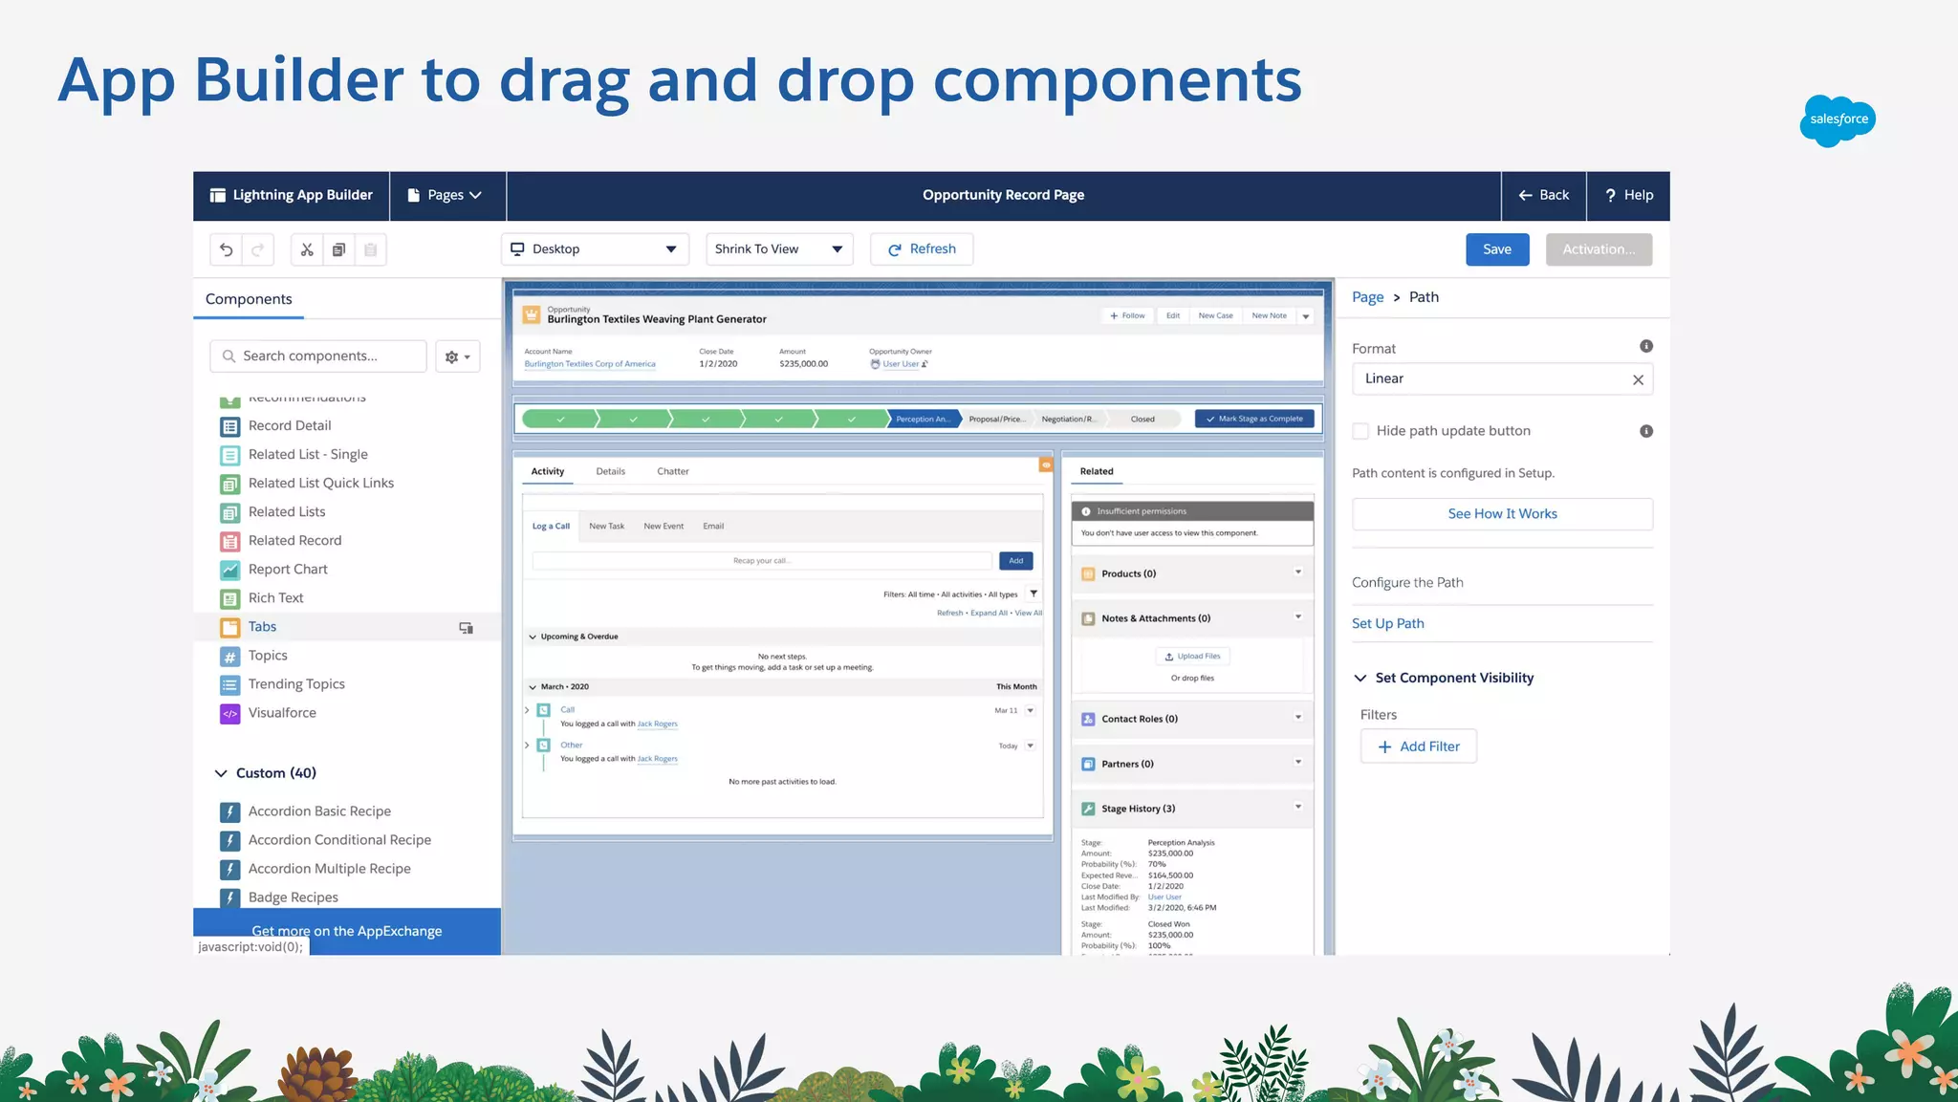This screenshot has width=1958, height=1102.
Task: Click the undo arrow icon
Action: click(227, 249)
